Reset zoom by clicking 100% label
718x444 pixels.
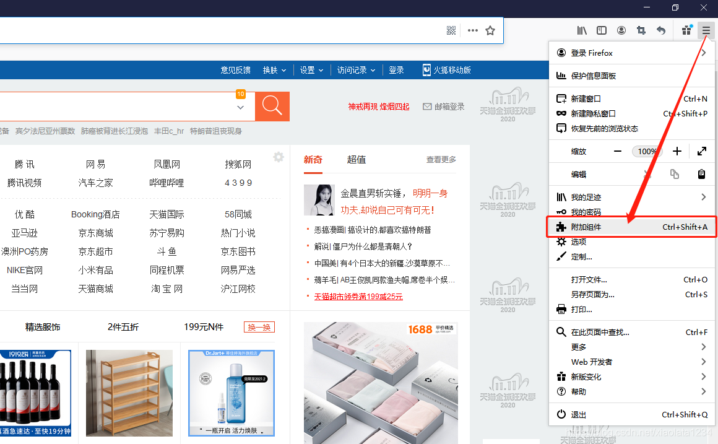pyautogui.click(x=647, y=151)
